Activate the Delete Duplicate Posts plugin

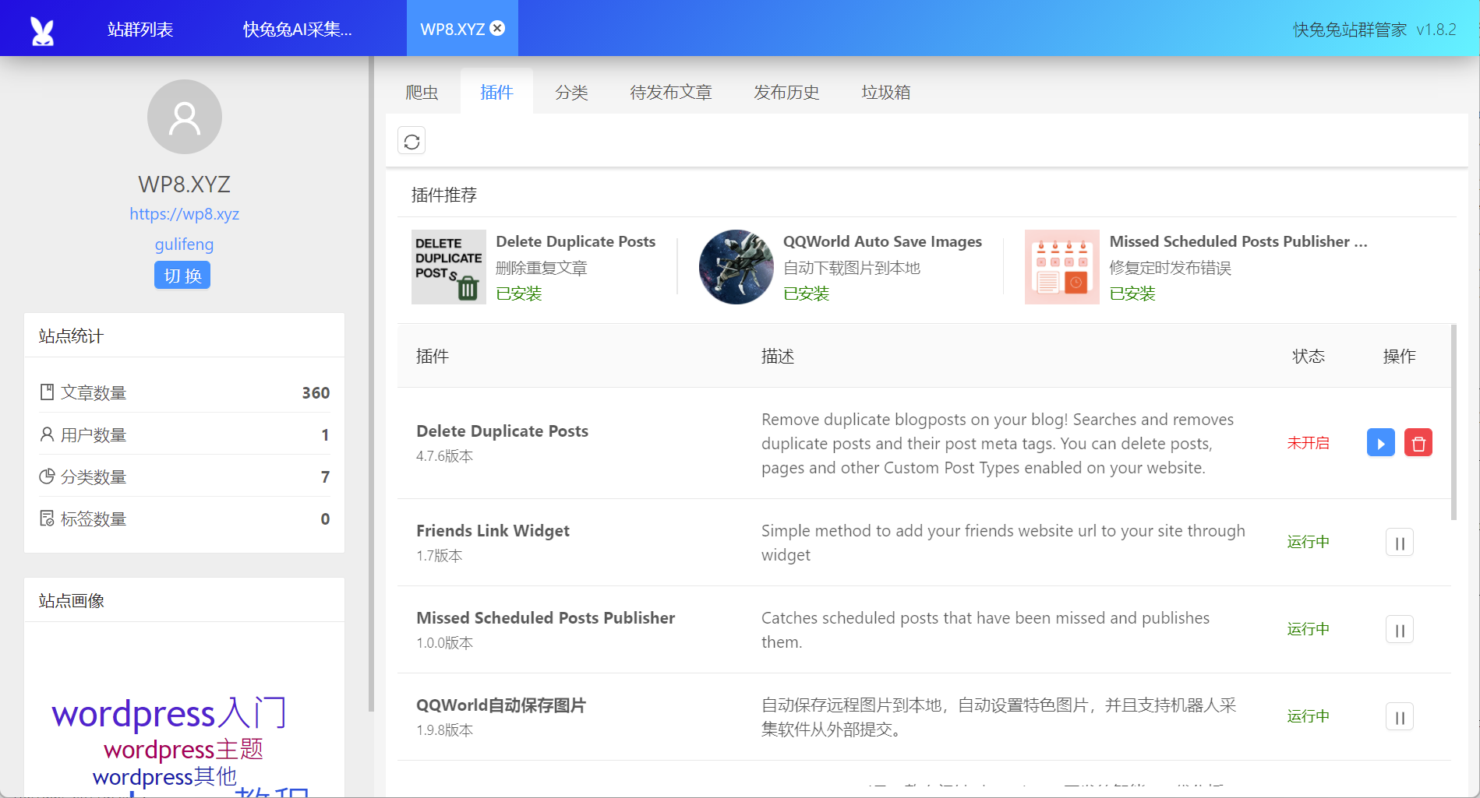click(x=1380, y=443)
